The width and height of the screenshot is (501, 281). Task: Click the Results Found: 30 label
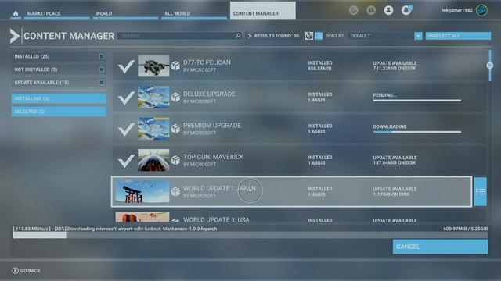point(276,36)
